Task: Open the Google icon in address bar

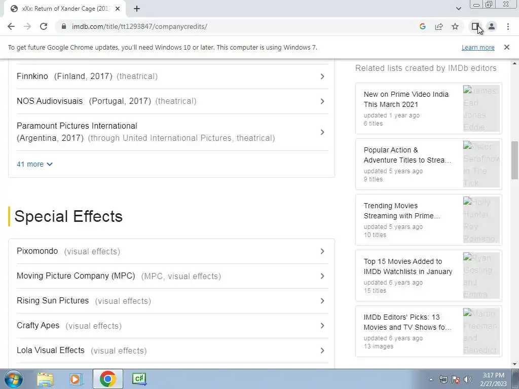Action: point(422,26)
